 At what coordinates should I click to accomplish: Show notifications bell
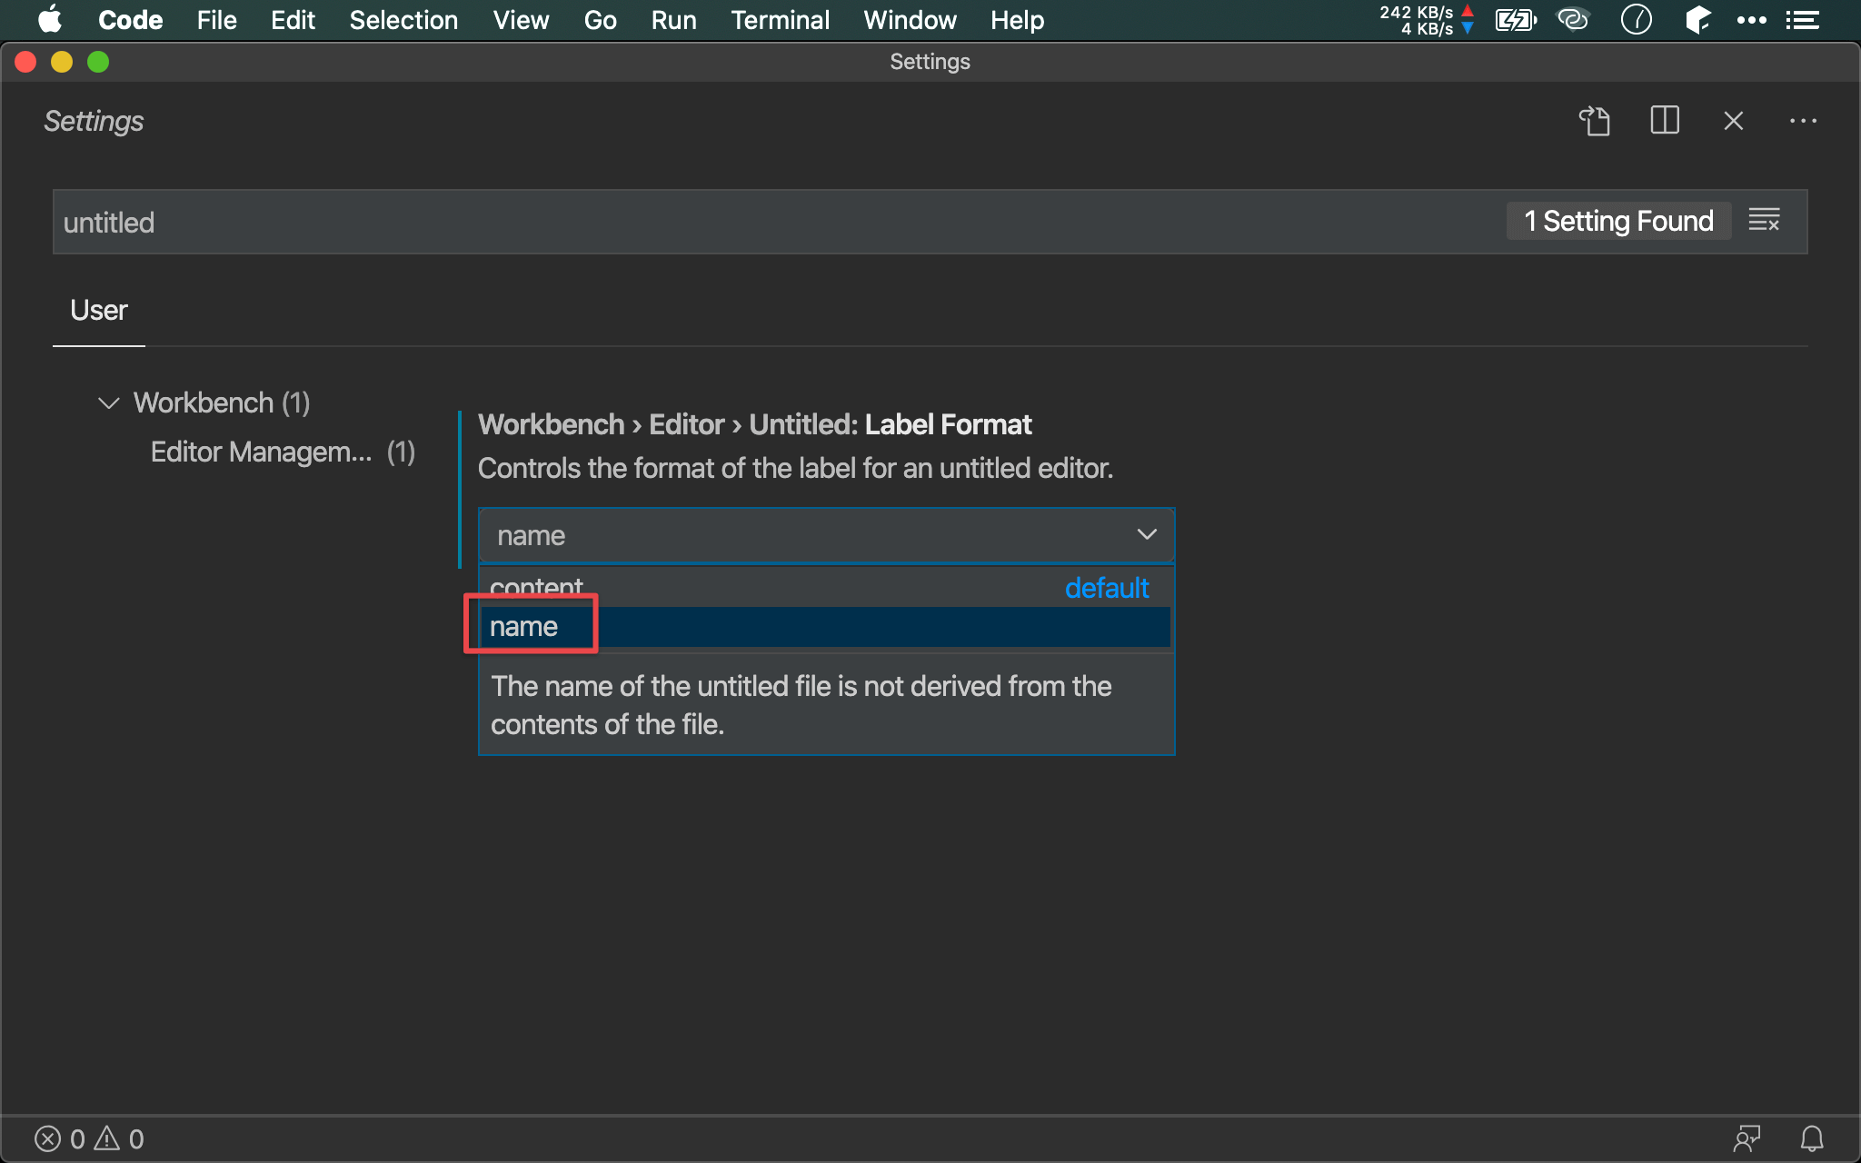(x=1812, y=1138)
